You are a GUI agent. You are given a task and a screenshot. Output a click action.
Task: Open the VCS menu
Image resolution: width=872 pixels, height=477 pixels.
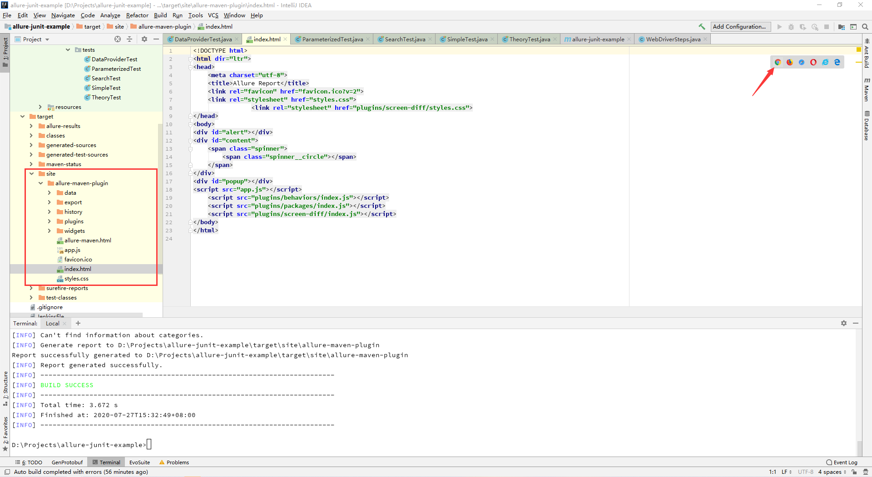(x=213, y=15)
